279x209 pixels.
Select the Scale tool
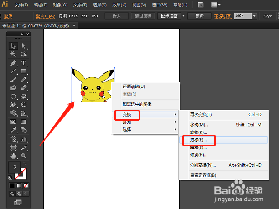coord(24,97)
